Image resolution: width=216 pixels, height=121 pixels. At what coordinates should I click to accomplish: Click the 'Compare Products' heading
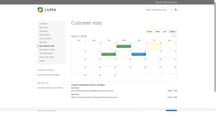[x=46, y=70]
